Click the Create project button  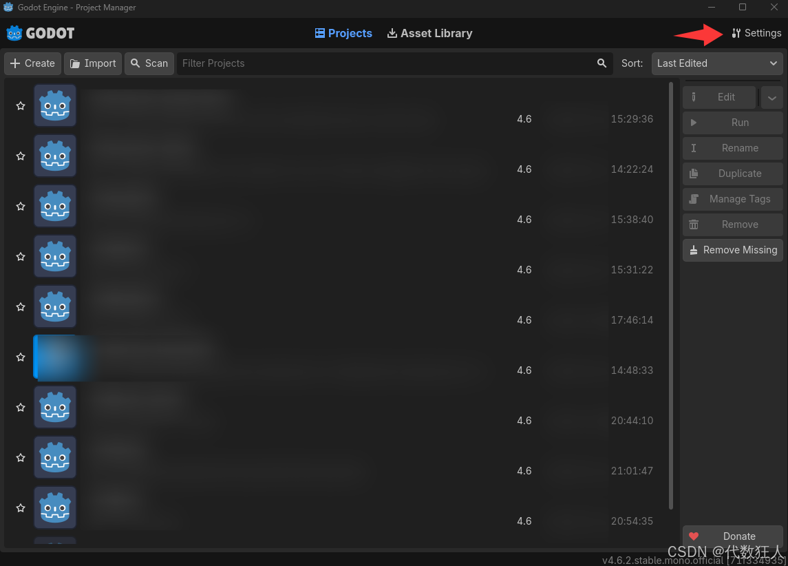click(x=32, y=63)
